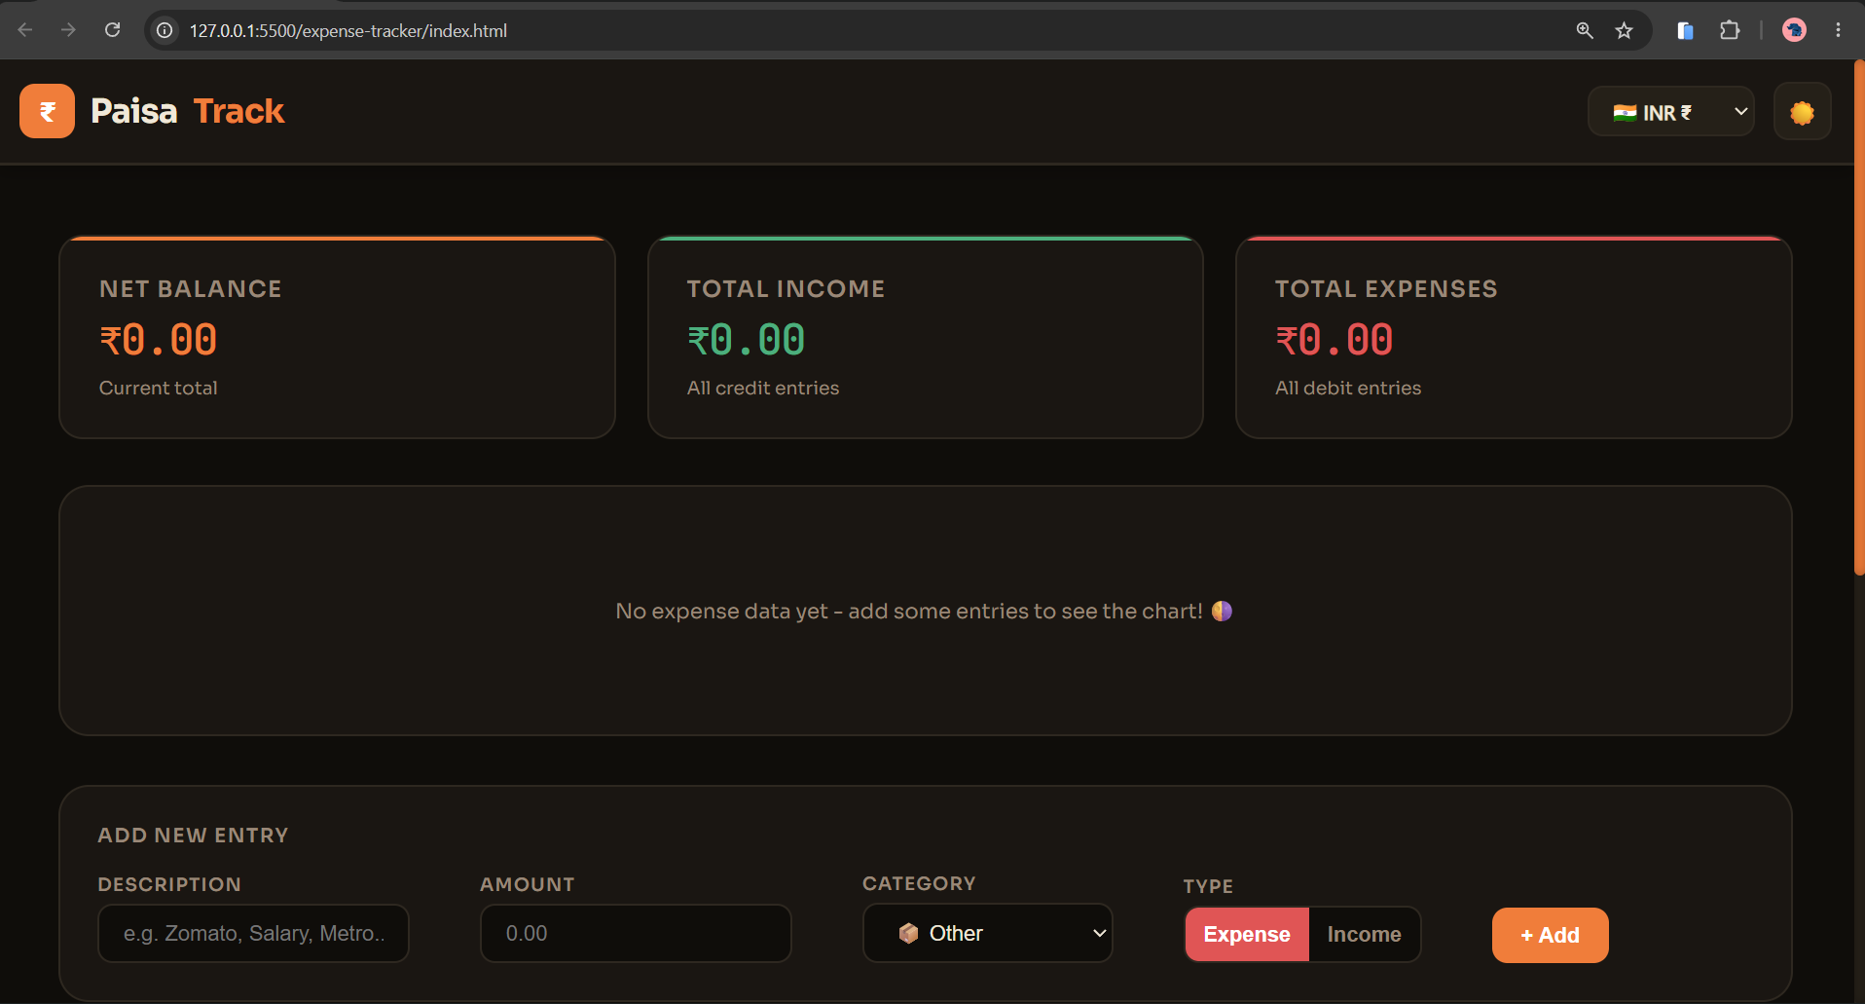This screenshot has height=1004, width=1865.
Task: Click the 'TOTAL EXPENSES' card heading
Action: [1386, 289]
